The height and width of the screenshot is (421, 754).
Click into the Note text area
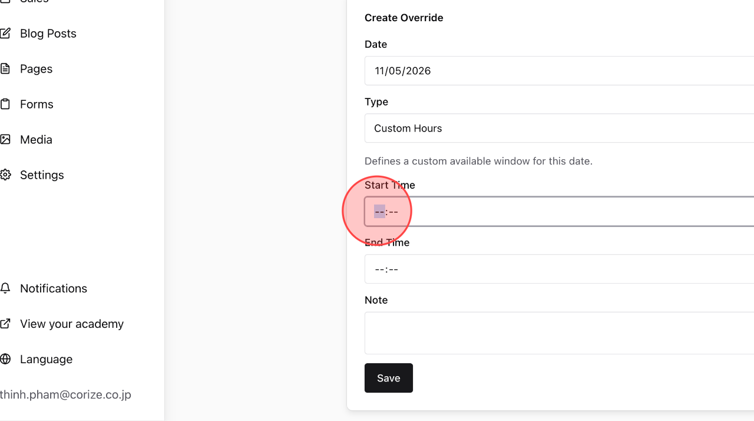click(559, 333)
